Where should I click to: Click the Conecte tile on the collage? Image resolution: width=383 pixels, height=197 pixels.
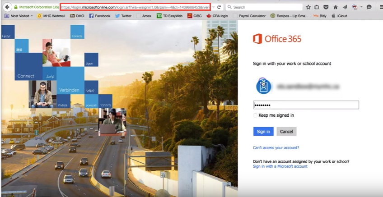pyautogui.click(x=77, y=32)
